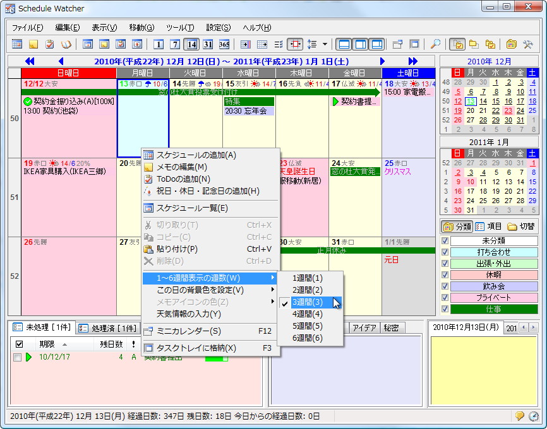Jump back with double left arrow
Screen dimensions: 547x429
pos(30,61)
